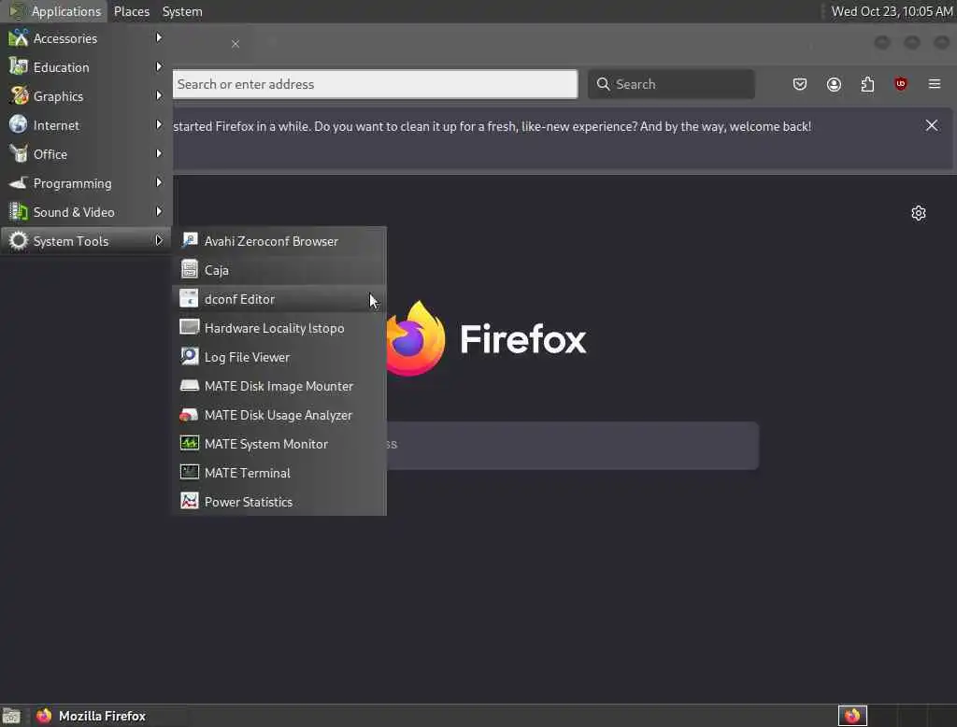Expand the Graphics submenu arrow

click(x=159, y=96)
